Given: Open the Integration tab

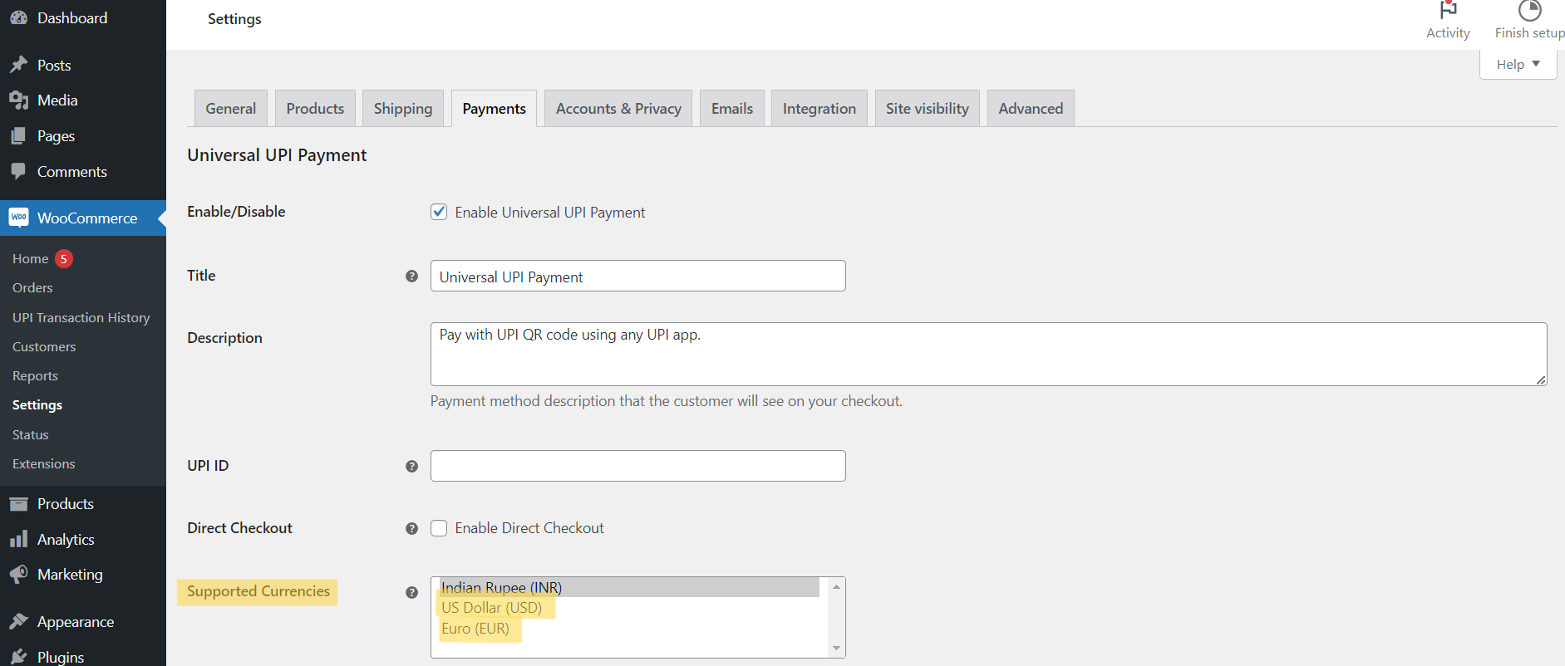Looking at the screenshot, I should 819,109.
